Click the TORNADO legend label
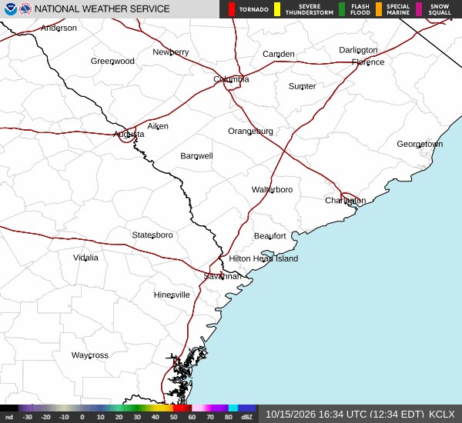 253,9
